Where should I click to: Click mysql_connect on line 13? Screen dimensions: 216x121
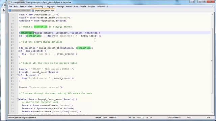[44, 33]
